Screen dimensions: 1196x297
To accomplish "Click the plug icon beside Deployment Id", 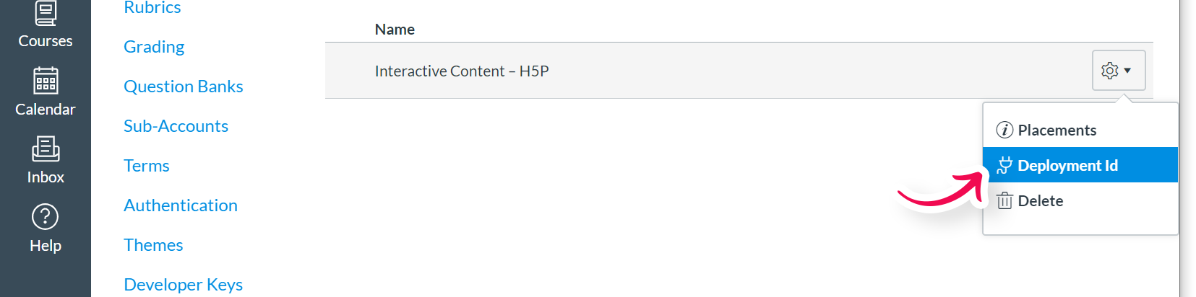I will point(1004,166).
